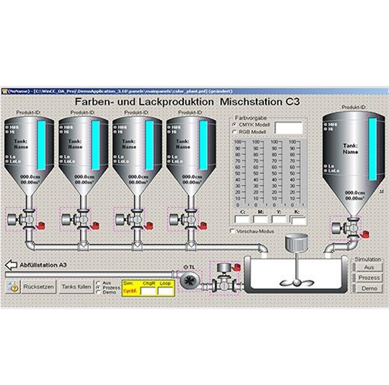Click the Abfüllstation A3 label
This screenshot has width=389, height=385.
[x=43, y=265]
